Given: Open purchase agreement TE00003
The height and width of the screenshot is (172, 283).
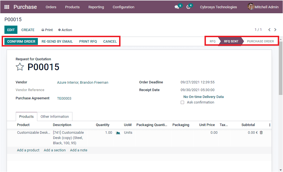Looking at the screenshot, I should click(64, 98).
